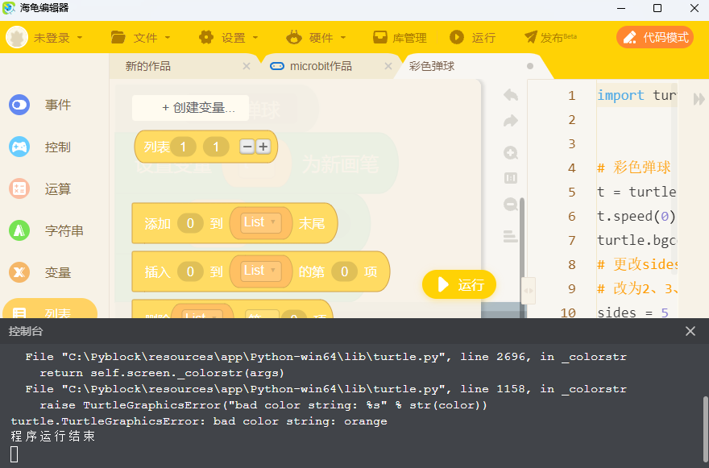Open List dropdown in 添加 block
The image size is (709, 468).
(x=260, y=223)
